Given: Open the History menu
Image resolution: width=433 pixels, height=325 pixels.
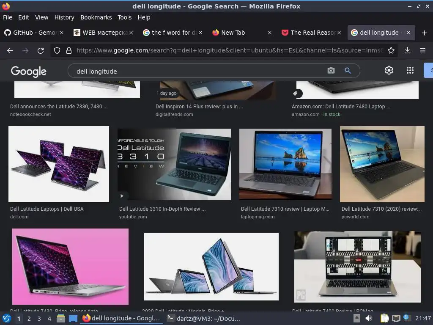Looking at the screenshot, I should (x=64, y=17).
